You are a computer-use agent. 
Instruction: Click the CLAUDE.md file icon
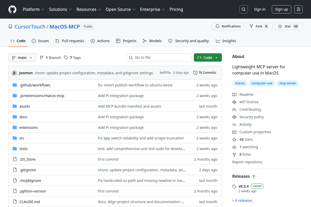coord(15,202)
